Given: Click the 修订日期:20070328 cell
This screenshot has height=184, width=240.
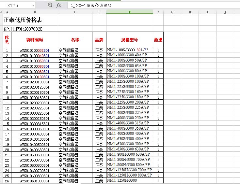Looking at the screenshot, I should (x=23, y=29).
